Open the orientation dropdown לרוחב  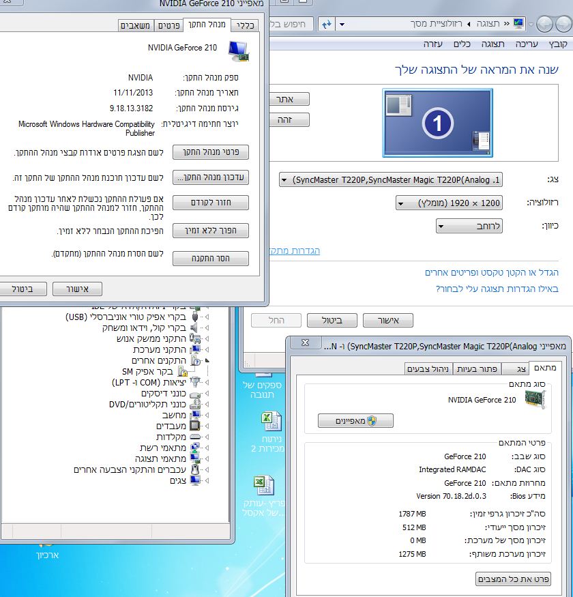click(x=469, y=227)
